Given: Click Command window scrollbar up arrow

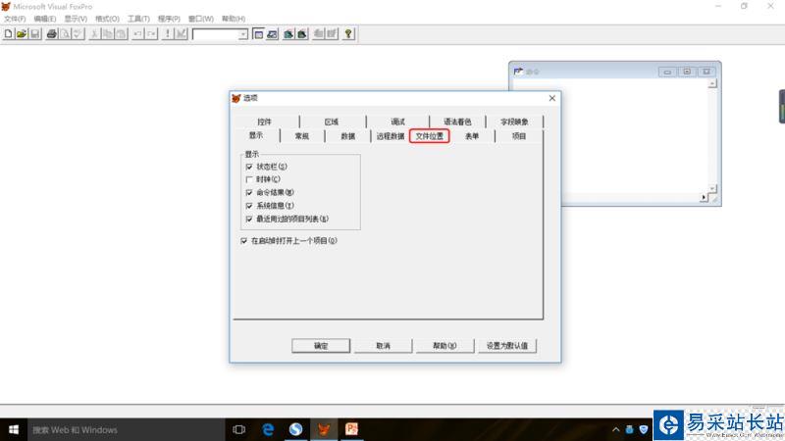Looking at the screenshot, I should [712, 83].
